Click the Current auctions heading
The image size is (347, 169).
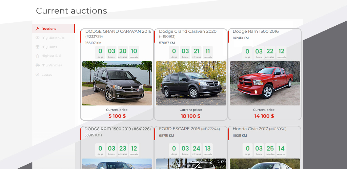click(x=71, y=10)
